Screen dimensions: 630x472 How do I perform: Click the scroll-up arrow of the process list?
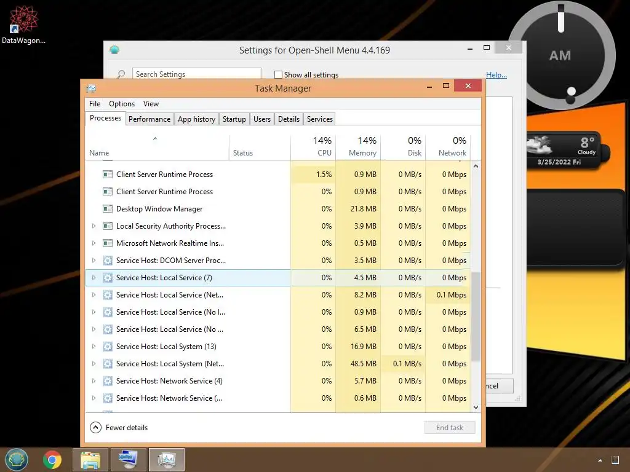[476, 166]
